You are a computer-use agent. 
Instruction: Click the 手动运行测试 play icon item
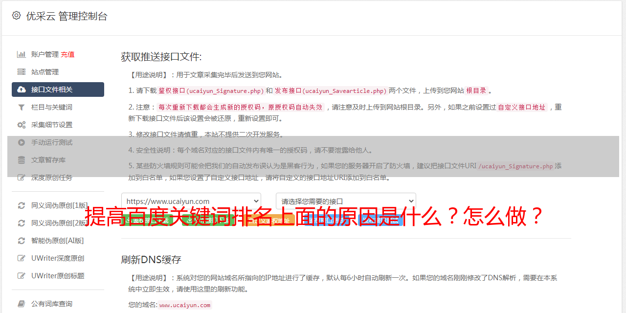click(22, 142)
